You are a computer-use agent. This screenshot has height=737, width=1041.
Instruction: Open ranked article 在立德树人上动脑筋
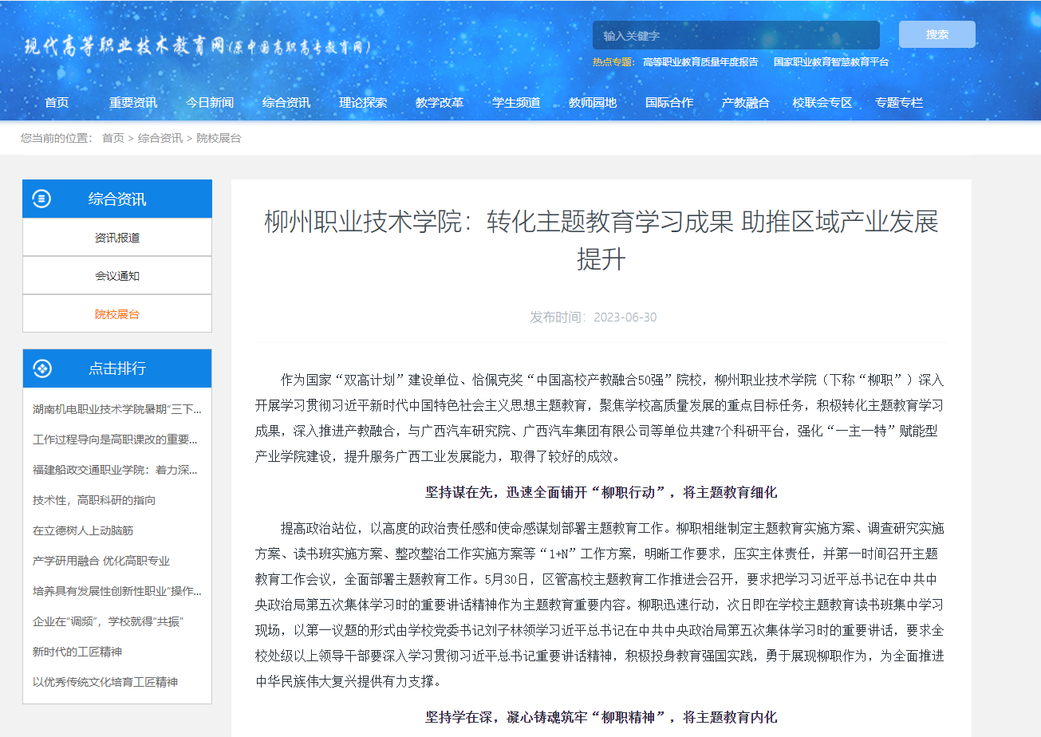(x=83, y=530)
